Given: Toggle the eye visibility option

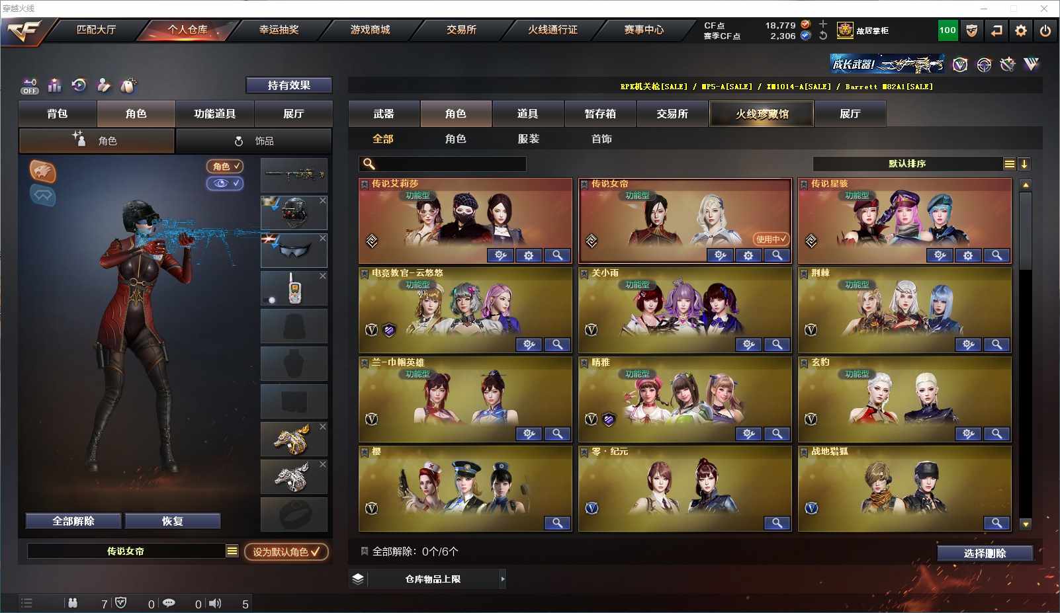Looking at the screenshot, I should [225, 183].
